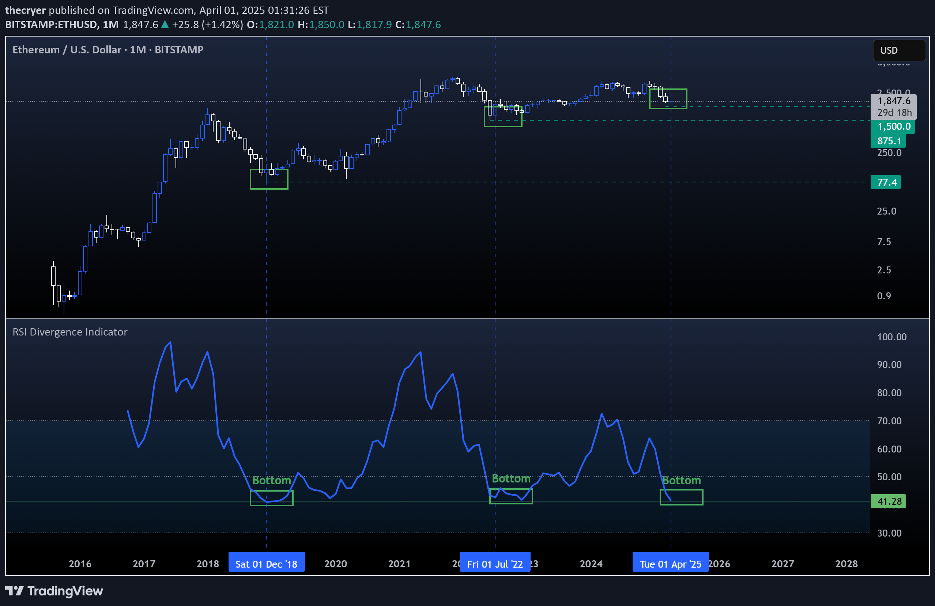
Task: Click the C:1,847.6 close value in header
Action: (x=418, y=25)
